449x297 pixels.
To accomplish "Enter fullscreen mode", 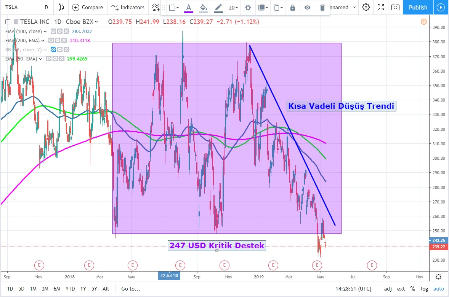I will 380,8.
